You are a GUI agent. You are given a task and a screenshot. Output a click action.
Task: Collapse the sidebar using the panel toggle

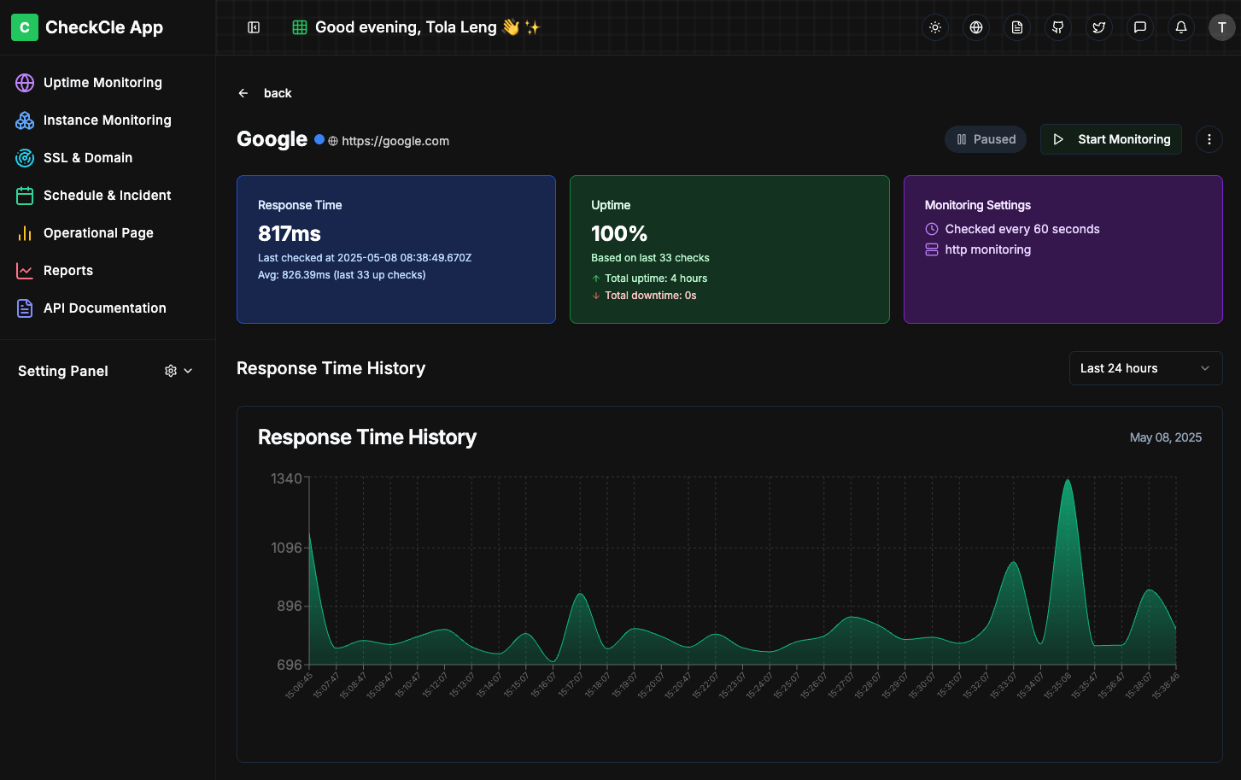point(253,26)
